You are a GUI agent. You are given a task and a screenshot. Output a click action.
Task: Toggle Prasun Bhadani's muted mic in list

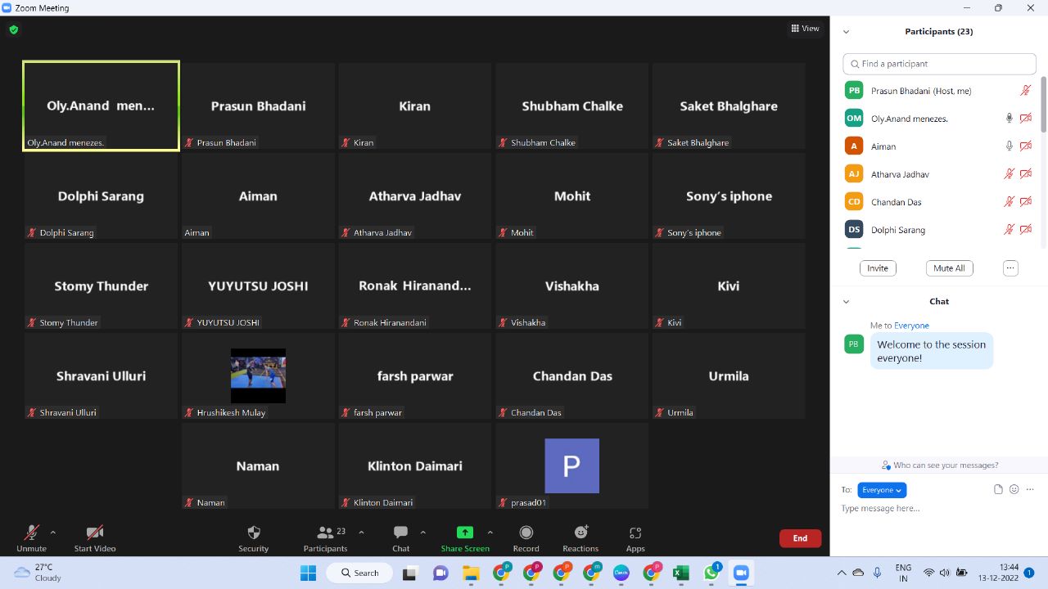coord(1025,91)
